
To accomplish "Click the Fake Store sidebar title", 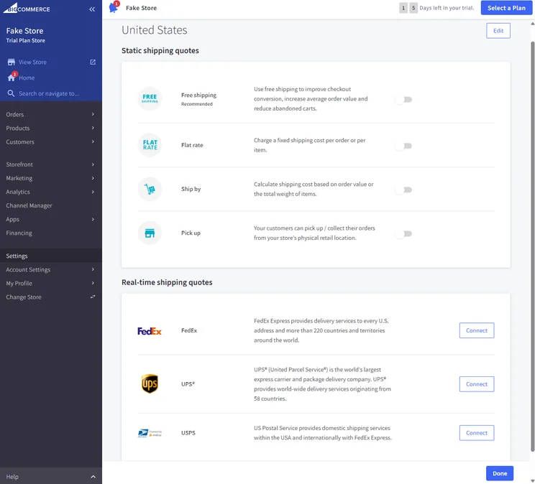I will pyautogui.click(x=24, y=31).
